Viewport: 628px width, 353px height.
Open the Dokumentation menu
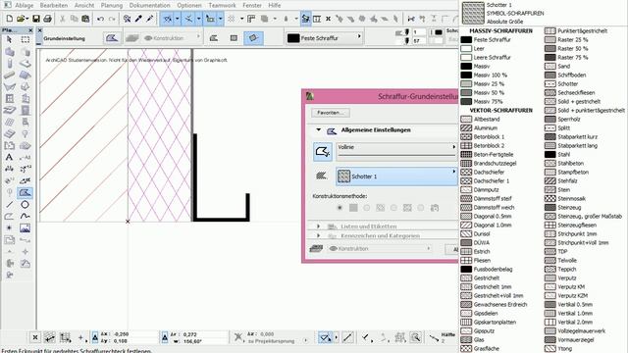point(150,5)
